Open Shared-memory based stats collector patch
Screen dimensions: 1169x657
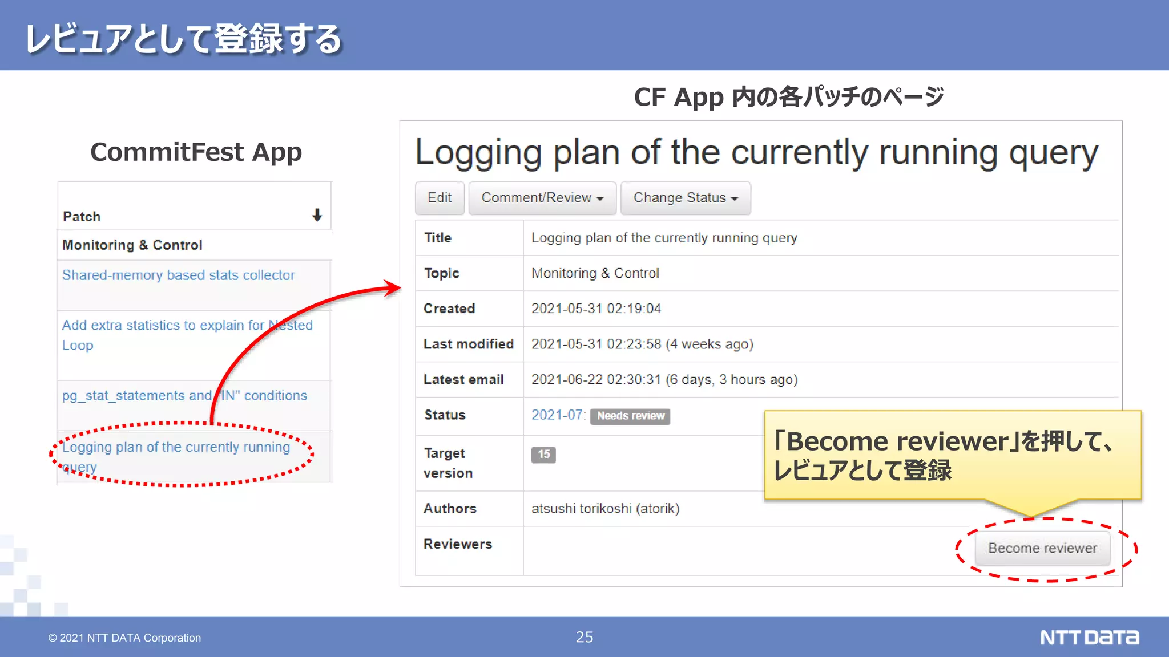[178, 275]
